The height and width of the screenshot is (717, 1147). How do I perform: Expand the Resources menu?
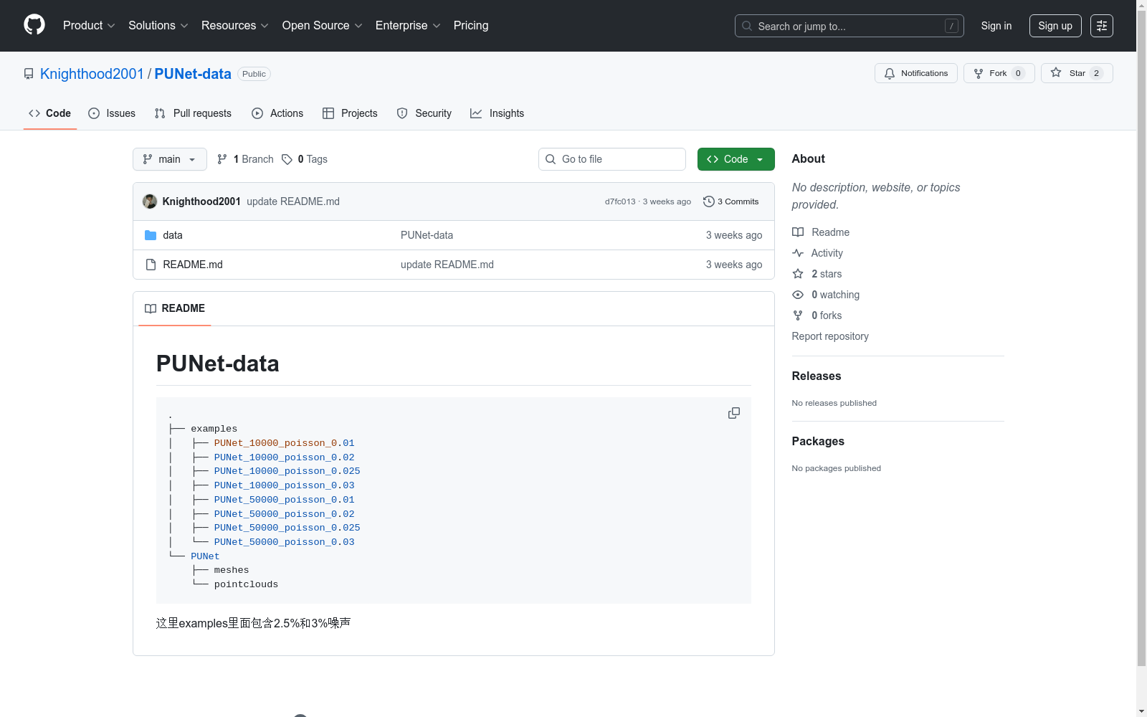coord(235,26)
